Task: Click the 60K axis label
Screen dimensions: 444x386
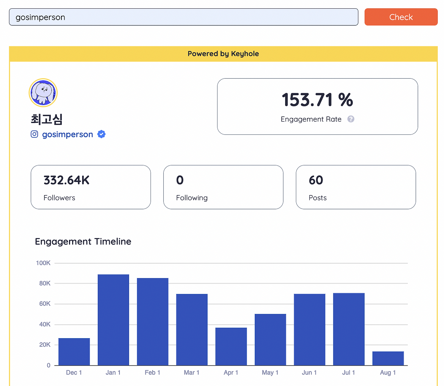Action: 45,304
